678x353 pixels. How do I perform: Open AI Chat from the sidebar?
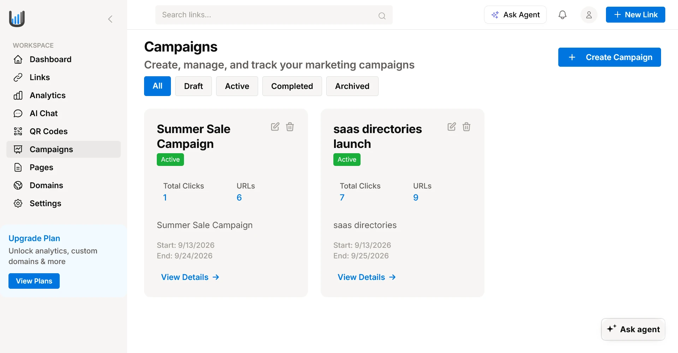64,113
